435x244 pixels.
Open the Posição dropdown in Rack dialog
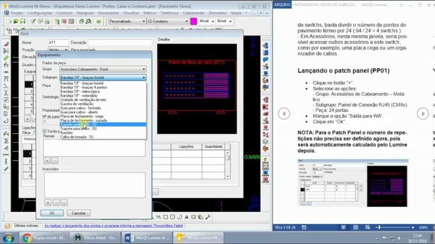pyautogui.click(x=66, y=50)
